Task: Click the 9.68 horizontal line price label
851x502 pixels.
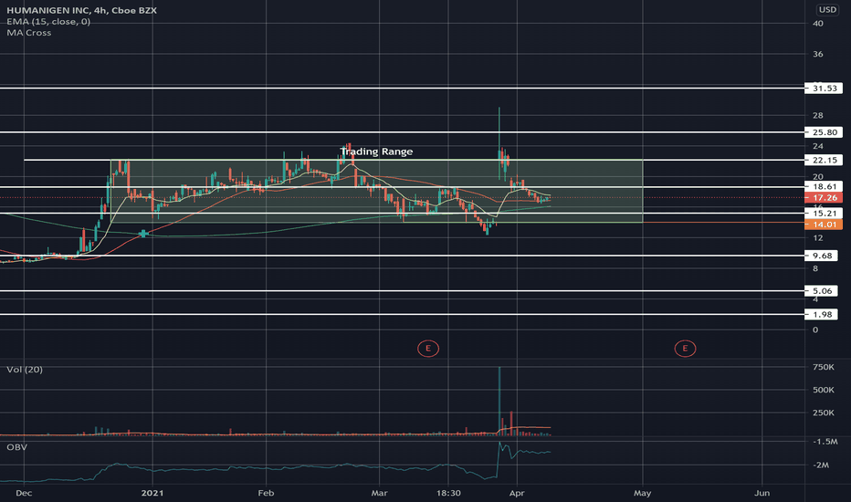Action: click(821, 256)
